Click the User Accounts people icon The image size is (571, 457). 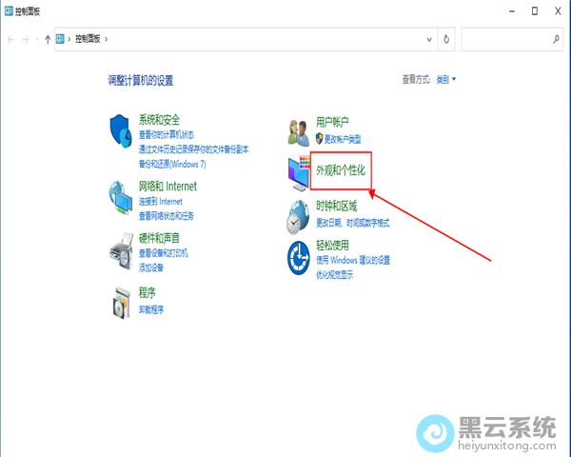tap(299, 129)
